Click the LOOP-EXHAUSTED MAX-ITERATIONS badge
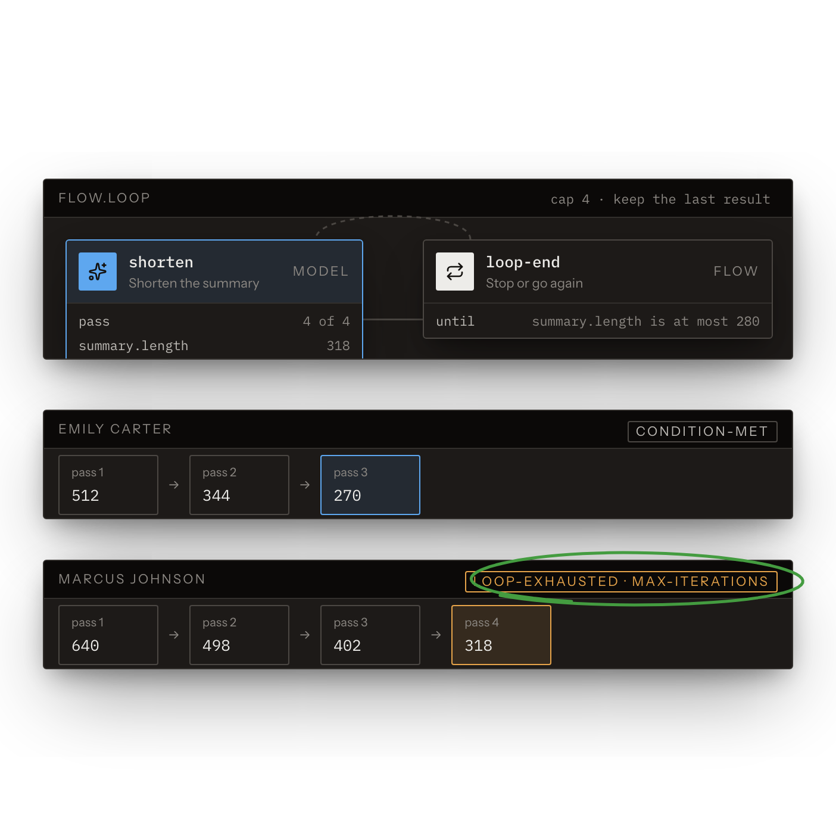 point(621,582)
